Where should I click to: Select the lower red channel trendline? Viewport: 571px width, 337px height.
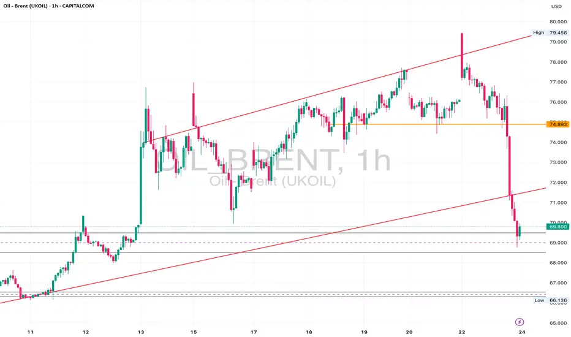(x=273, y=246)
